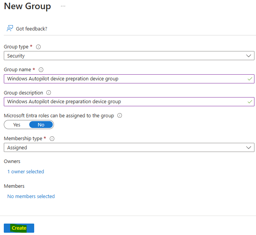Image resolution: width=256 pixels, height=235 pixels.
Task: Open the ellipsis menu beside New Group
Action: (63, 6)
